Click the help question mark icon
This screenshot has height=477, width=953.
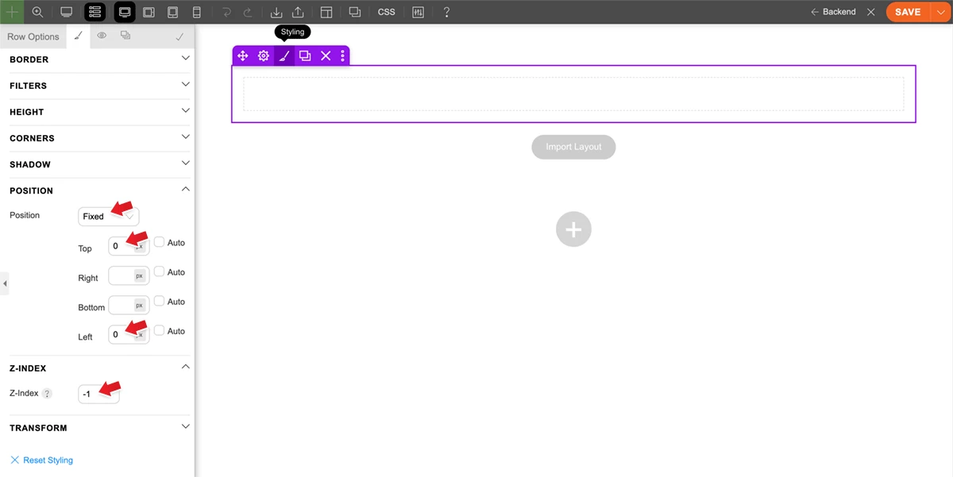[x=446, y=12]
